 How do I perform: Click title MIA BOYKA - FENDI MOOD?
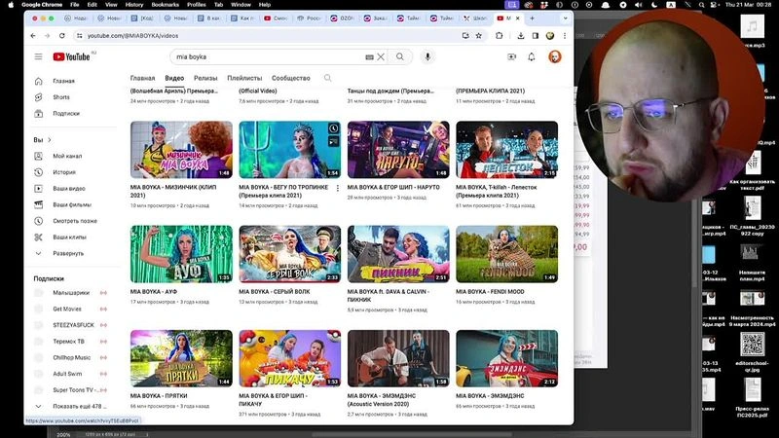pyautogui.click(x=490, y=292)
